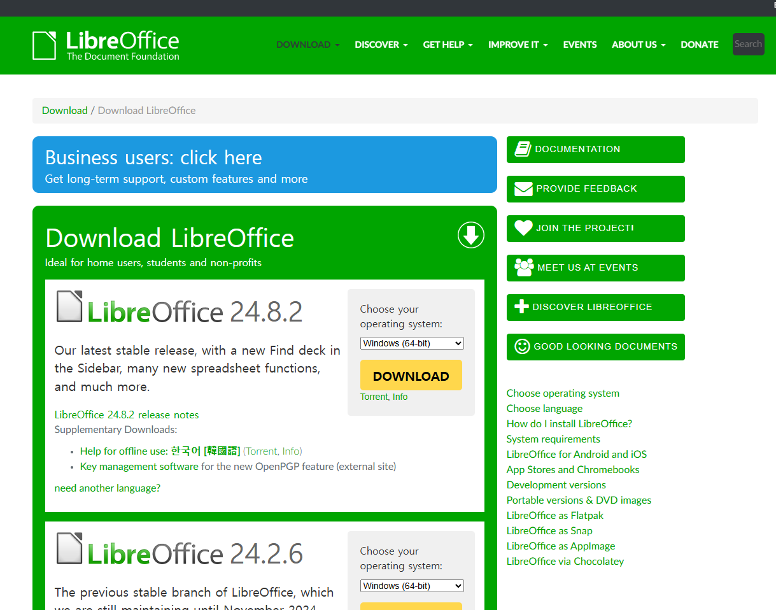Open the IMPROVE IT menu
776x610 pixels.
coord(518,45)
